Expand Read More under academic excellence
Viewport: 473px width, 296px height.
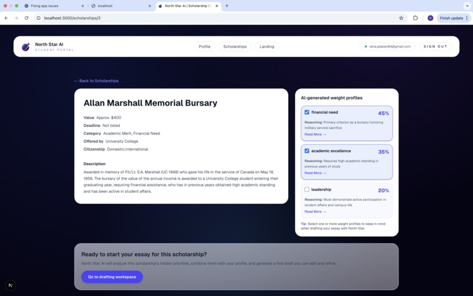(x=315, y=173)
